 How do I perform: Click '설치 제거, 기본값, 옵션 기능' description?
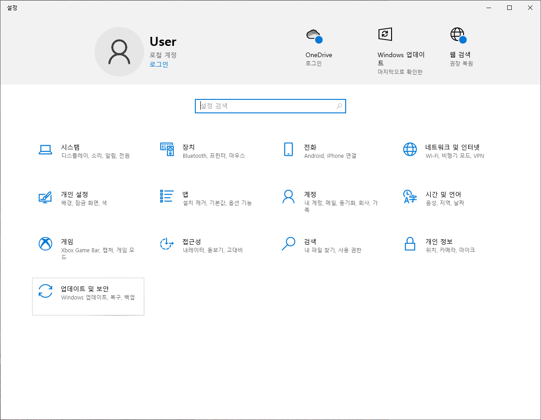pyautogui.click(x=217, y=203)
